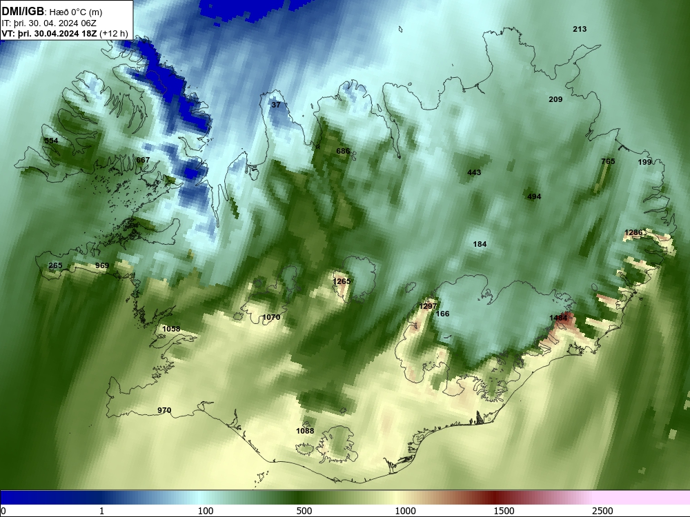Click the 265 value on the peninsula

pos(55,265)
